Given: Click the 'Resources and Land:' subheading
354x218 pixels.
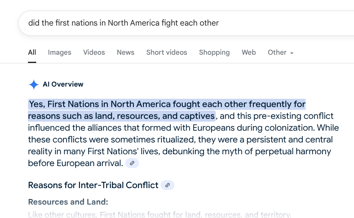Looking at the screenshot, I should [68, 202].
